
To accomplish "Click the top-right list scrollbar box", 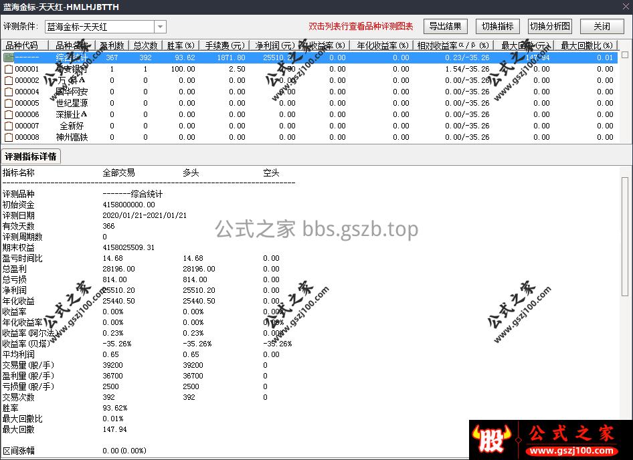I will (625, 54).
